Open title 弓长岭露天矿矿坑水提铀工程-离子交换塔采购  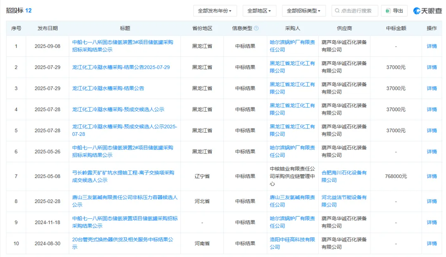pyautogui.click(x=123, y=176)
